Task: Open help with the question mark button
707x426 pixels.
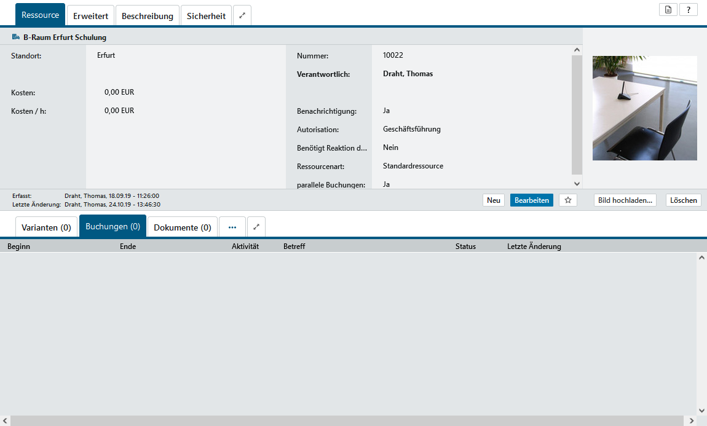Action: pyautogui.click(x=688, y=10)
